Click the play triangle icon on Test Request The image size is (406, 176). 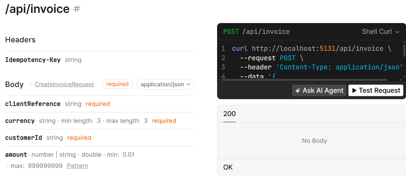tap(354, 90)
